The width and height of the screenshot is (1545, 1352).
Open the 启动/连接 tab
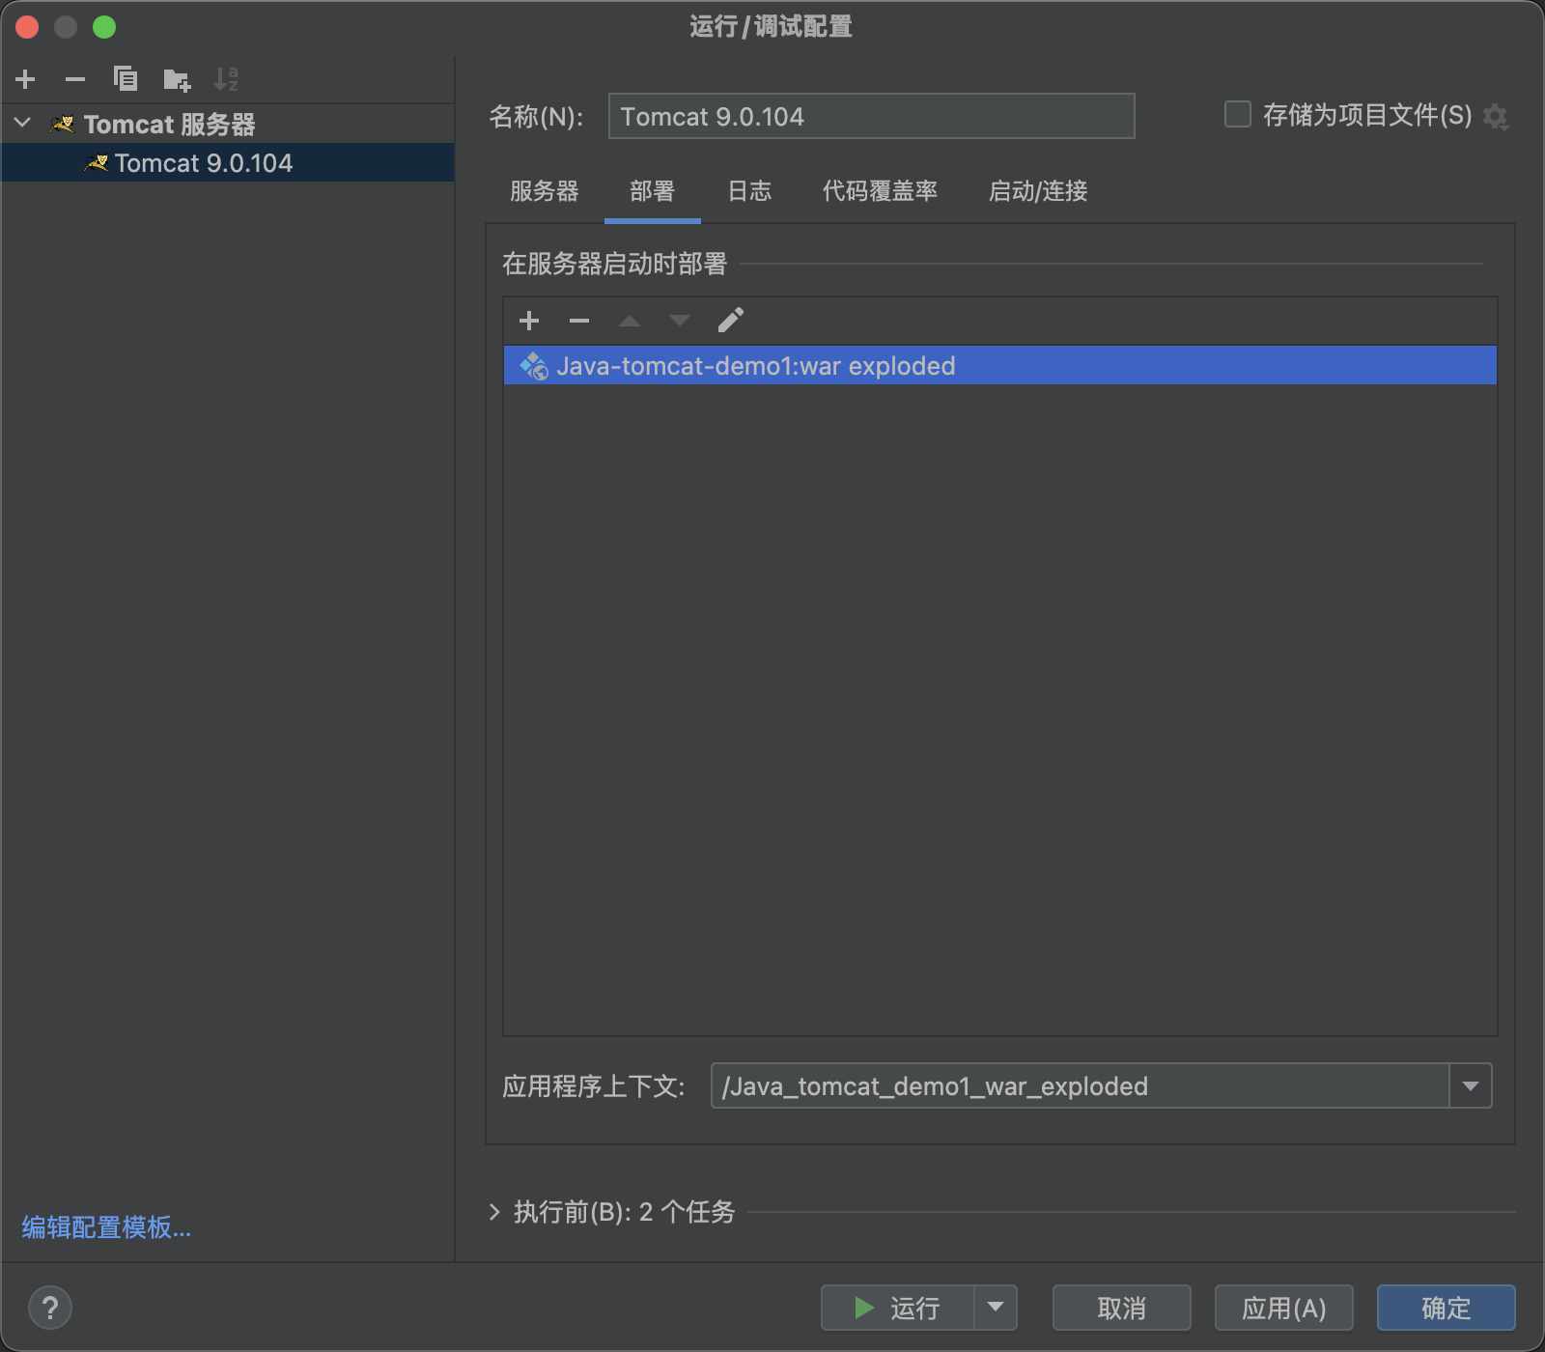pos(1038,191)
